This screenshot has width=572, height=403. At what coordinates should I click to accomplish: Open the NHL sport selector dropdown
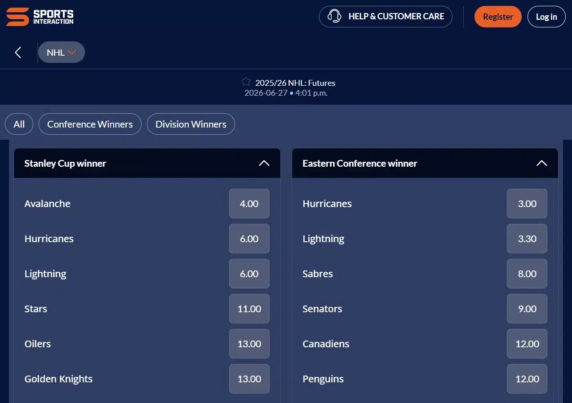[x=62, y=52]
